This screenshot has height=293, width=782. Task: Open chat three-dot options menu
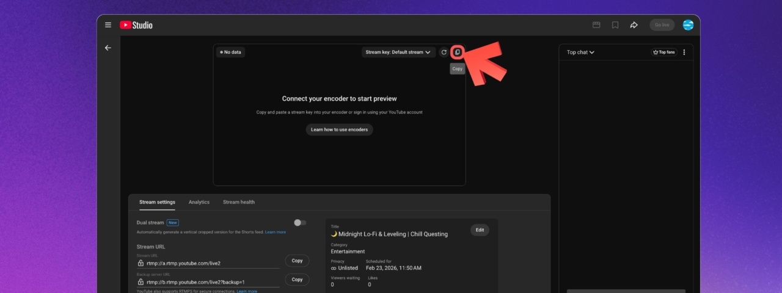coord(684,52)
